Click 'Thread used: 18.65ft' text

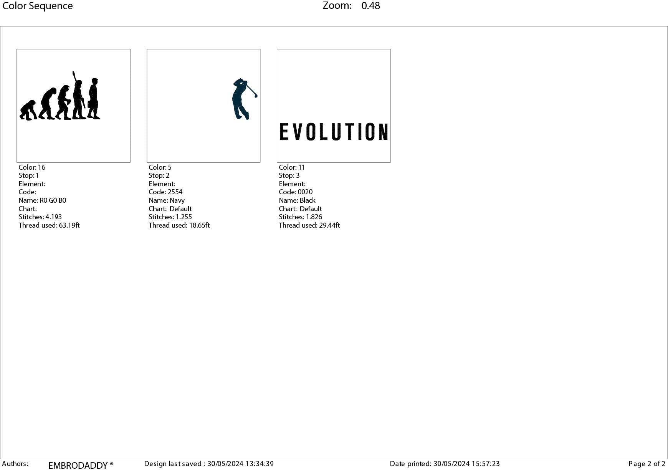(179, 225)
